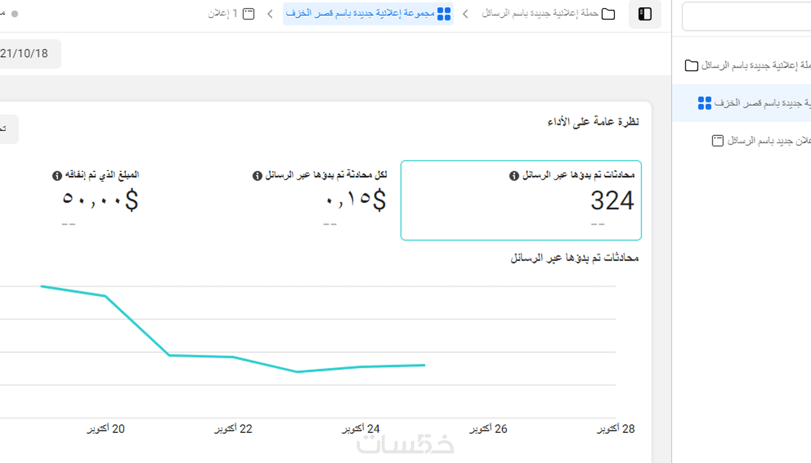Click the blue ad set grid icon in breadcrumb
This screenshot has width=811, height=463.
pos(444,14)
